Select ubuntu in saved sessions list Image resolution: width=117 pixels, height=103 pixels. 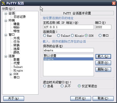[x=69, y=59]
